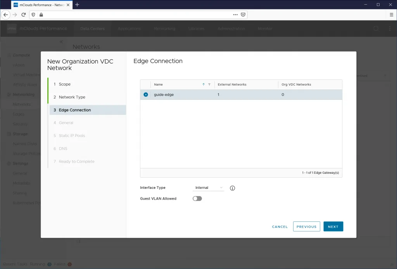Click CANCEL in the wizard
397x269 pixels.
tap(280, 226)
